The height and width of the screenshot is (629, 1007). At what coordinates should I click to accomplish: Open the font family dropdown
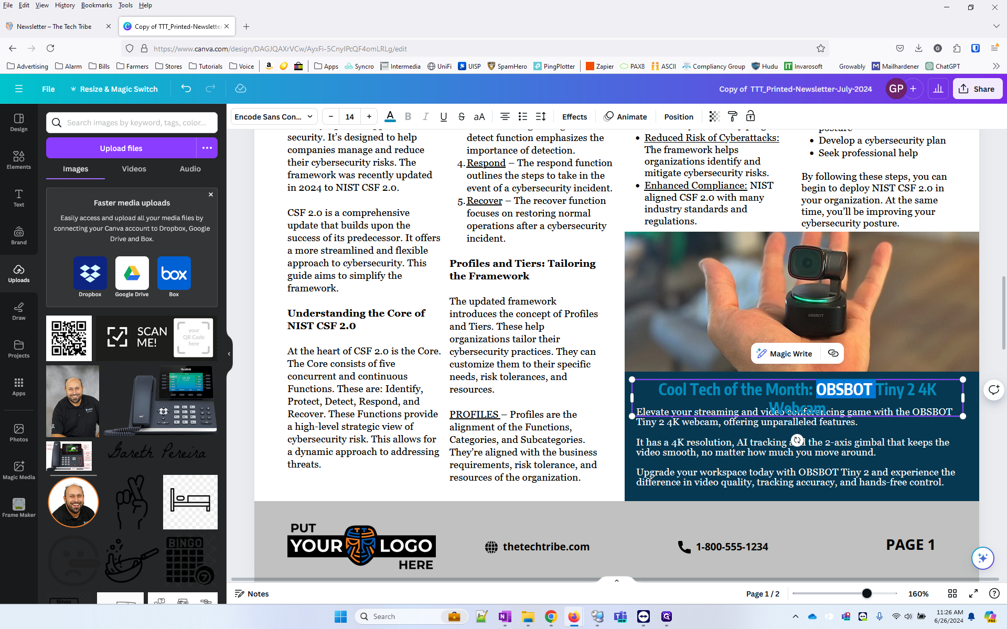click(x=274, y=116)
